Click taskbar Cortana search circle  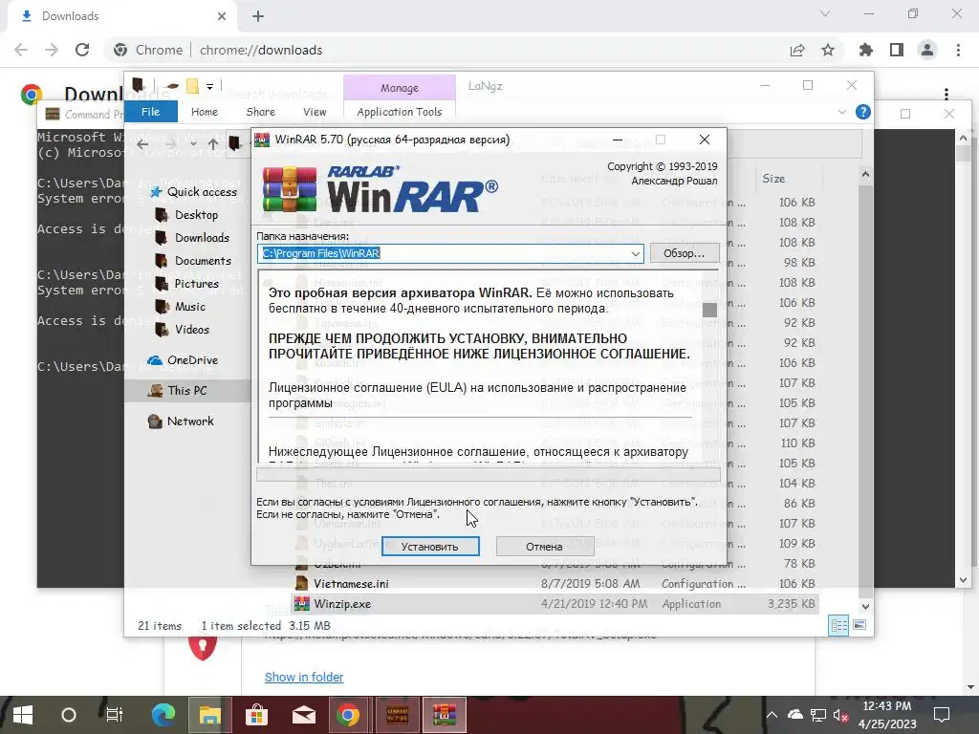pyautogui.click(x=69, y=715)
